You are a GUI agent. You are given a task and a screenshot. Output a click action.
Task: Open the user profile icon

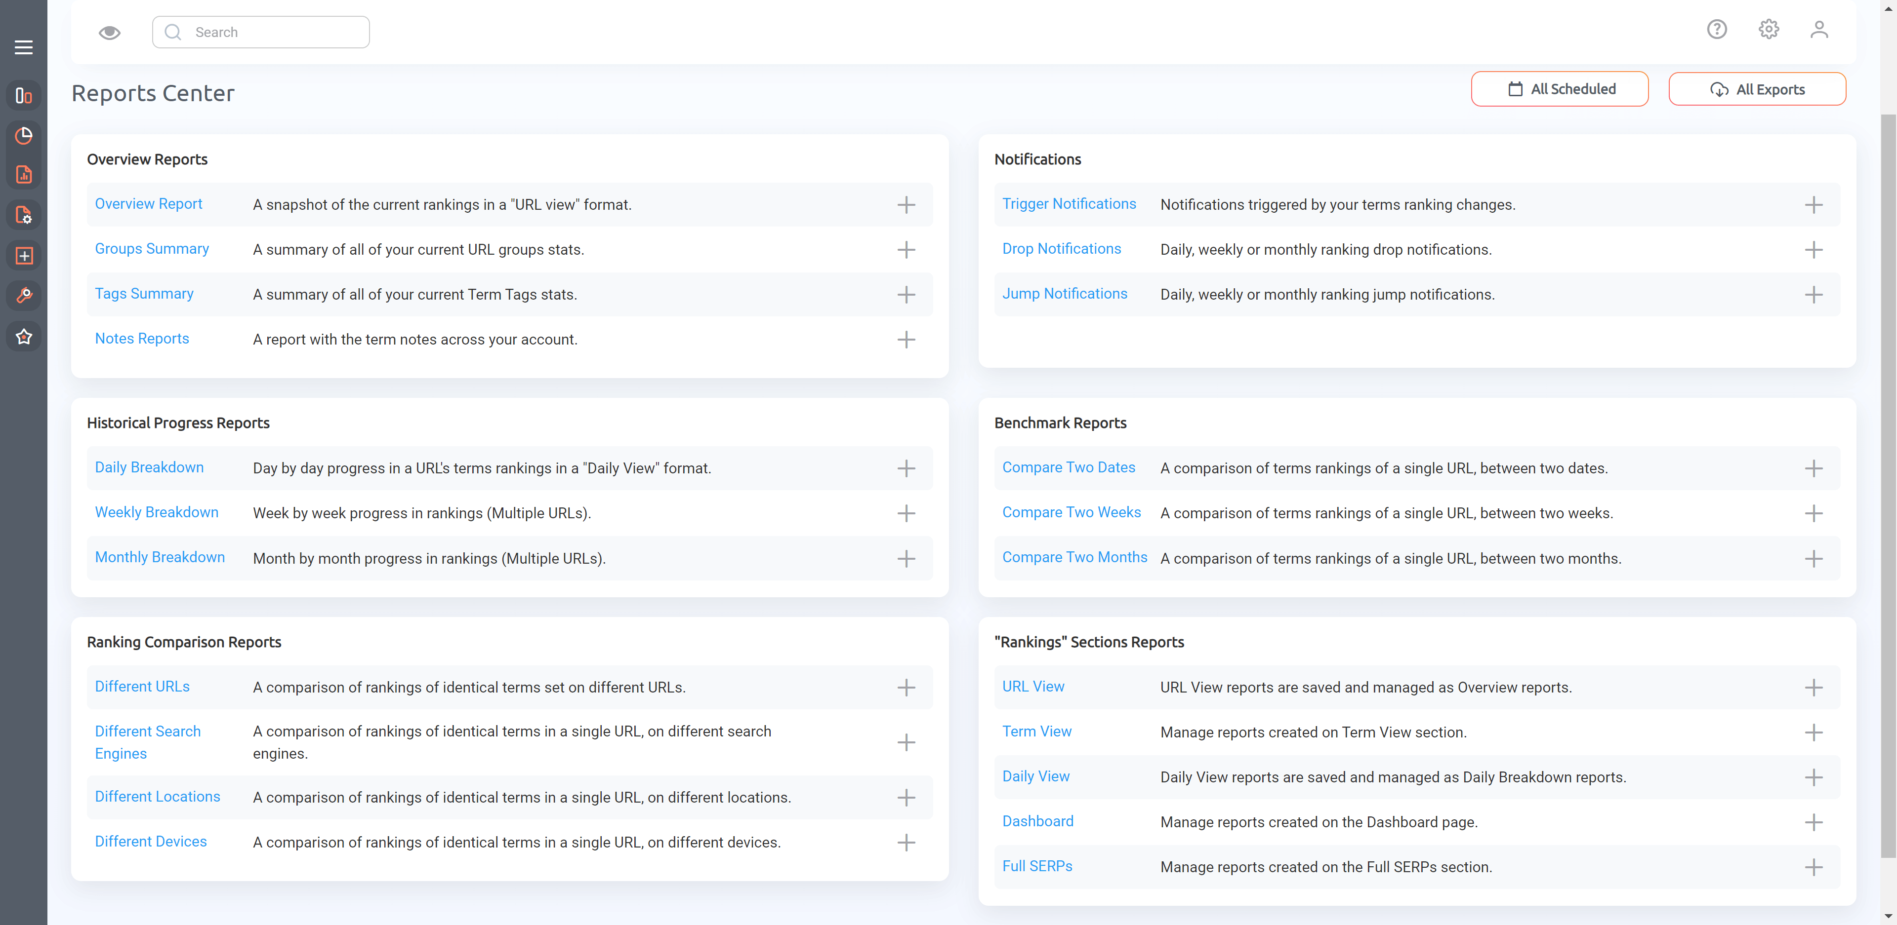pyautogui.click(x=1819, y=30)
